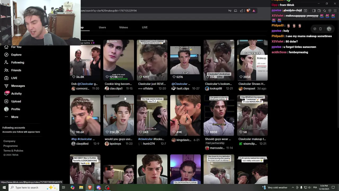Screen dimensions: 339x191
Task: Open the Cookie king video with 121.1K likes
Action: coord(118,60)
